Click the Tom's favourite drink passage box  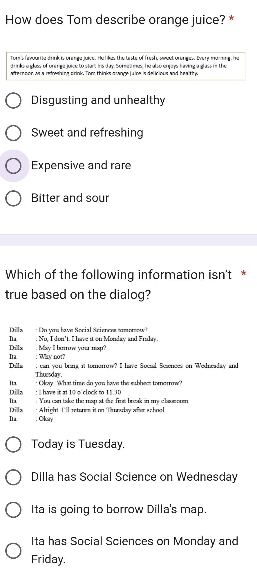click(126, 66)
